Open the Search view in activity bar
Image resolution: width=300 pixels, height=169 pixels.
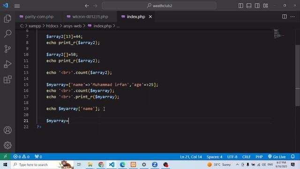coord(7,34)
